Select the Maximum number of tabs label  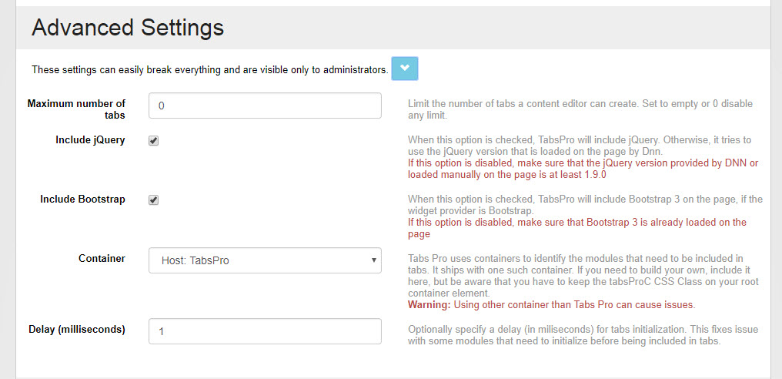tap(76, 109)
